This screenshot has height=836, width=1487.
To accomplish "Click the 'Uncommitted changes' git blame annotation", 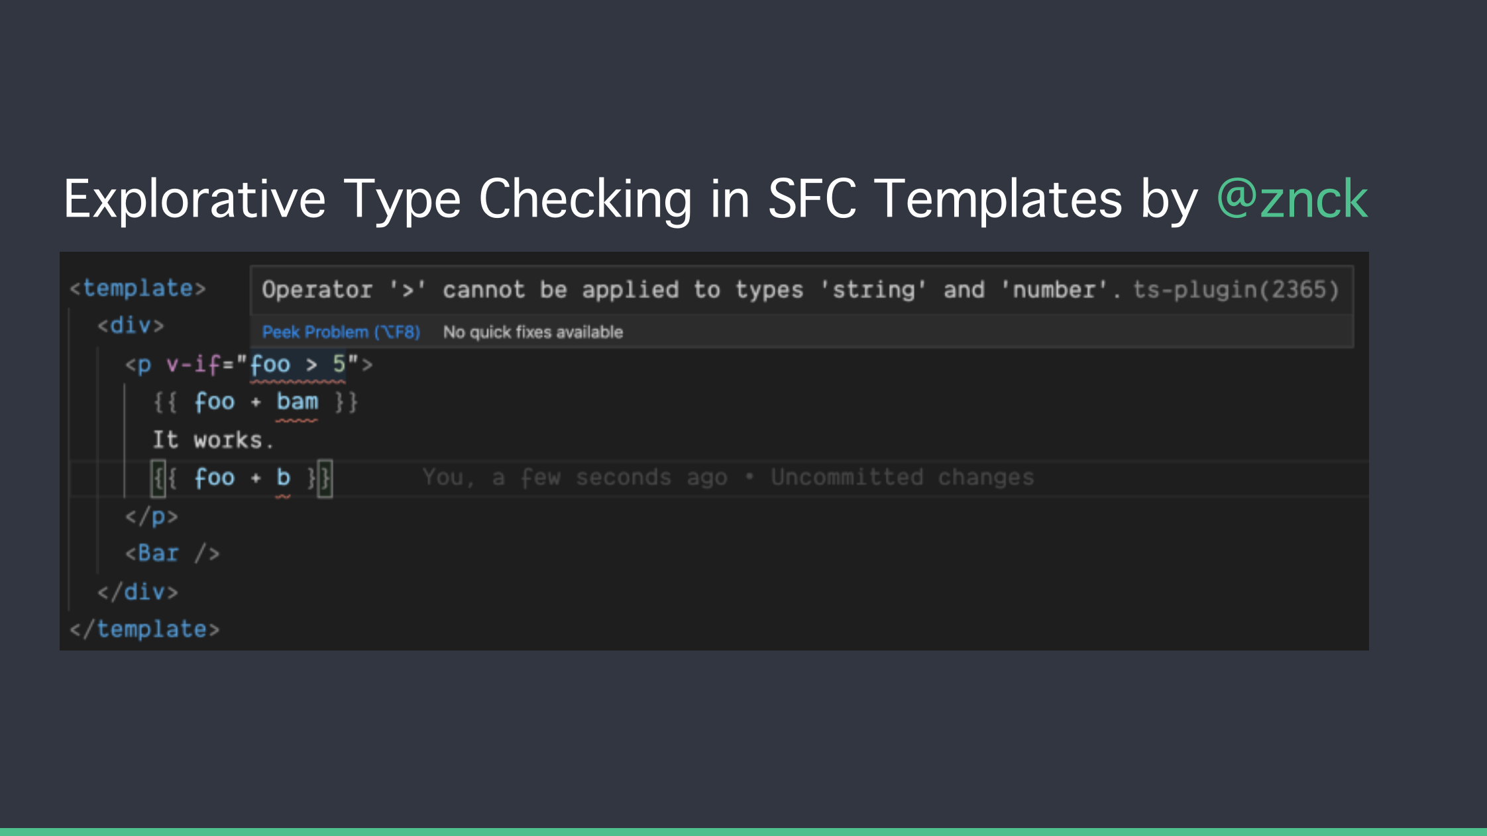I will pos(902,478).
